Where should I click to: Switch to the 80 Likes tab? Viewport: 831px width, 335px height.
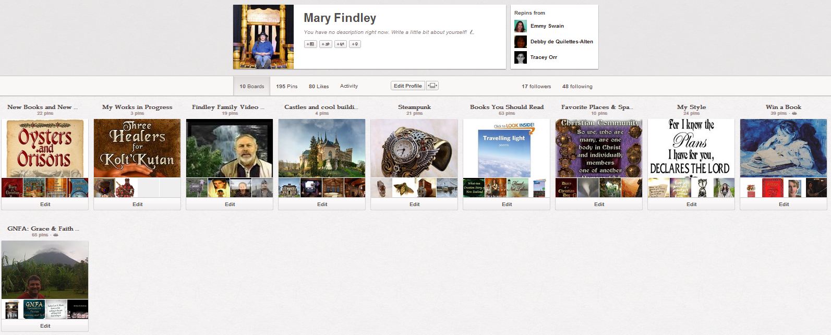tap(318, 87)
